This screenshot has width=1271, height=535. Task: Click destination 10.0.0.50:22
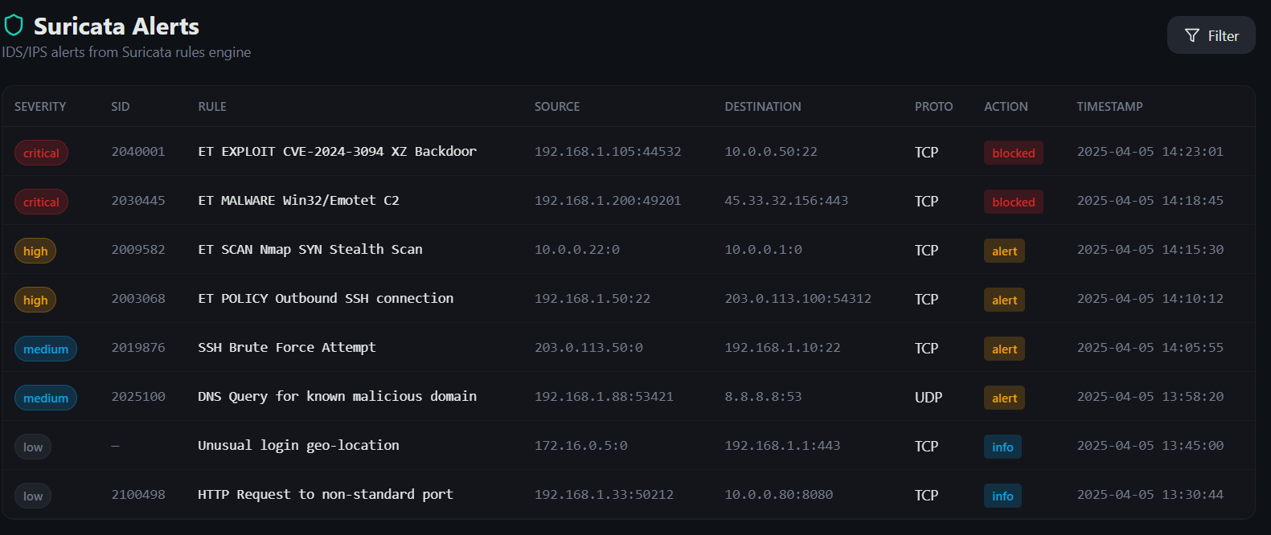[771, 151]
